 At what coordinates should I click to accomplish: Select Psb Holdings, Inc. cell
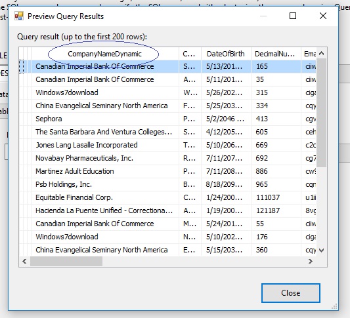pos(105,184)
